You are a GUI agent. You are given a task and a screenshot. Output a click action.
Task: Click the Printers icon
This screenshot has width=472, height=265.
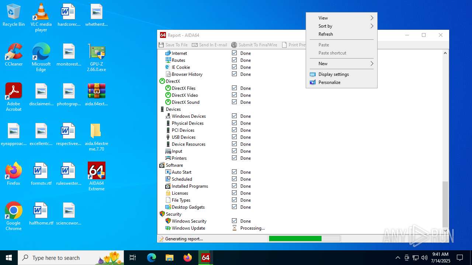pos(168,158)
